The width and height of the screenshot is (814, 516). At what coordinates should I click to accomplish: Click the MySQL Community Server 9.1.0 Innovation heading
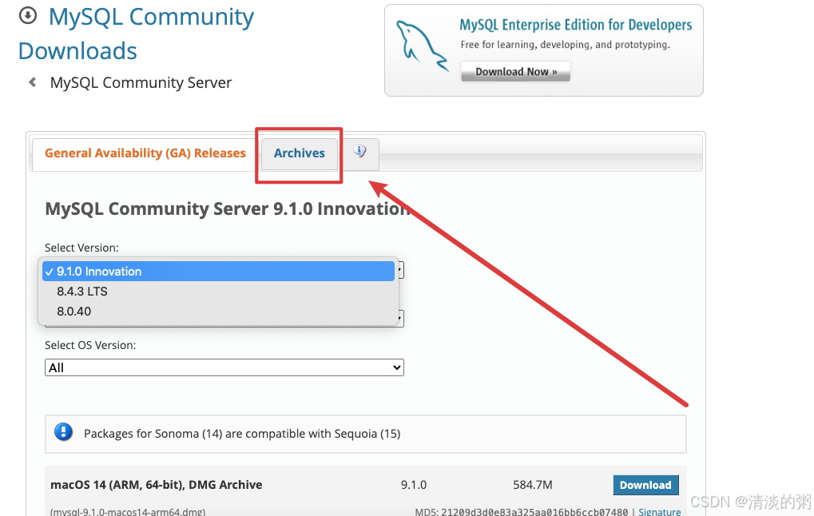click(228, 208)
